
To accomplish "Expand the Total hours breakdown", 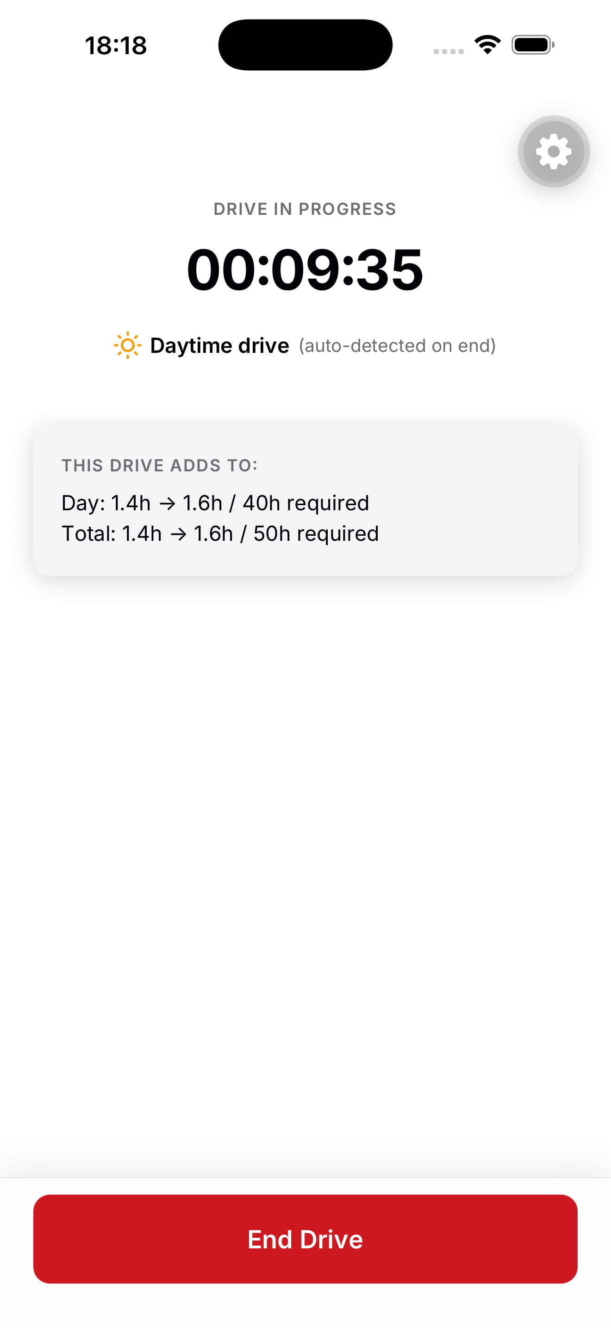I will [220, 533].
